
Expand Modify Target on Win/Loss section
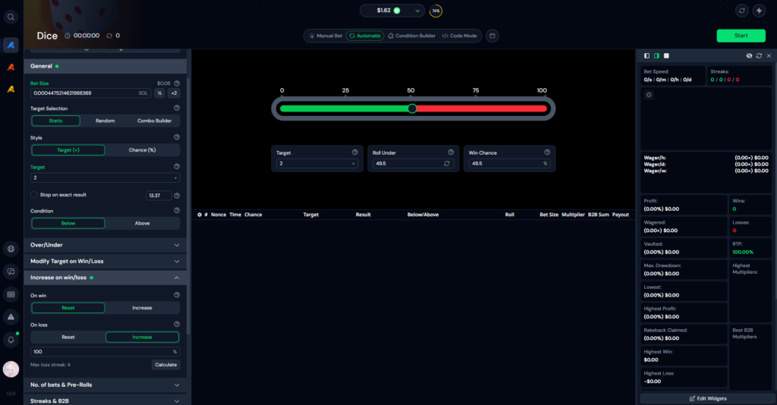coord(105,261)
